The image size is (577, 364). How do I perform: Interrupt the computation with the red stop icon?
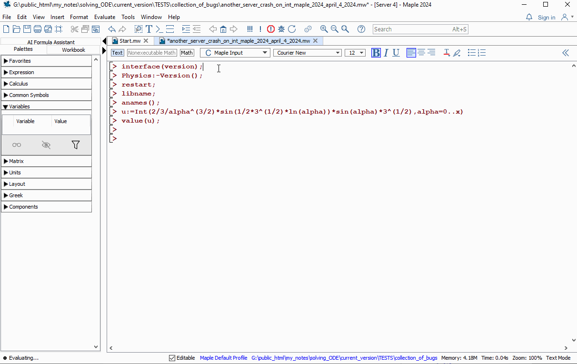click(x=271, y=29)
